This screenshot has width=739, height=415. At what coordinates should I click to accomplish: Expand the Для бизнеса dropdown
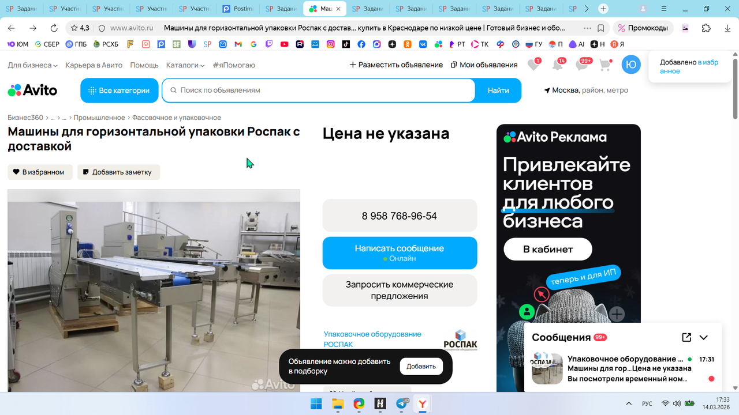[x=32, y=65]
